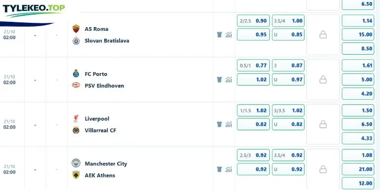Open the Slovan Bratislava team name
Screen dimensions: 380x190
point(107,41)
